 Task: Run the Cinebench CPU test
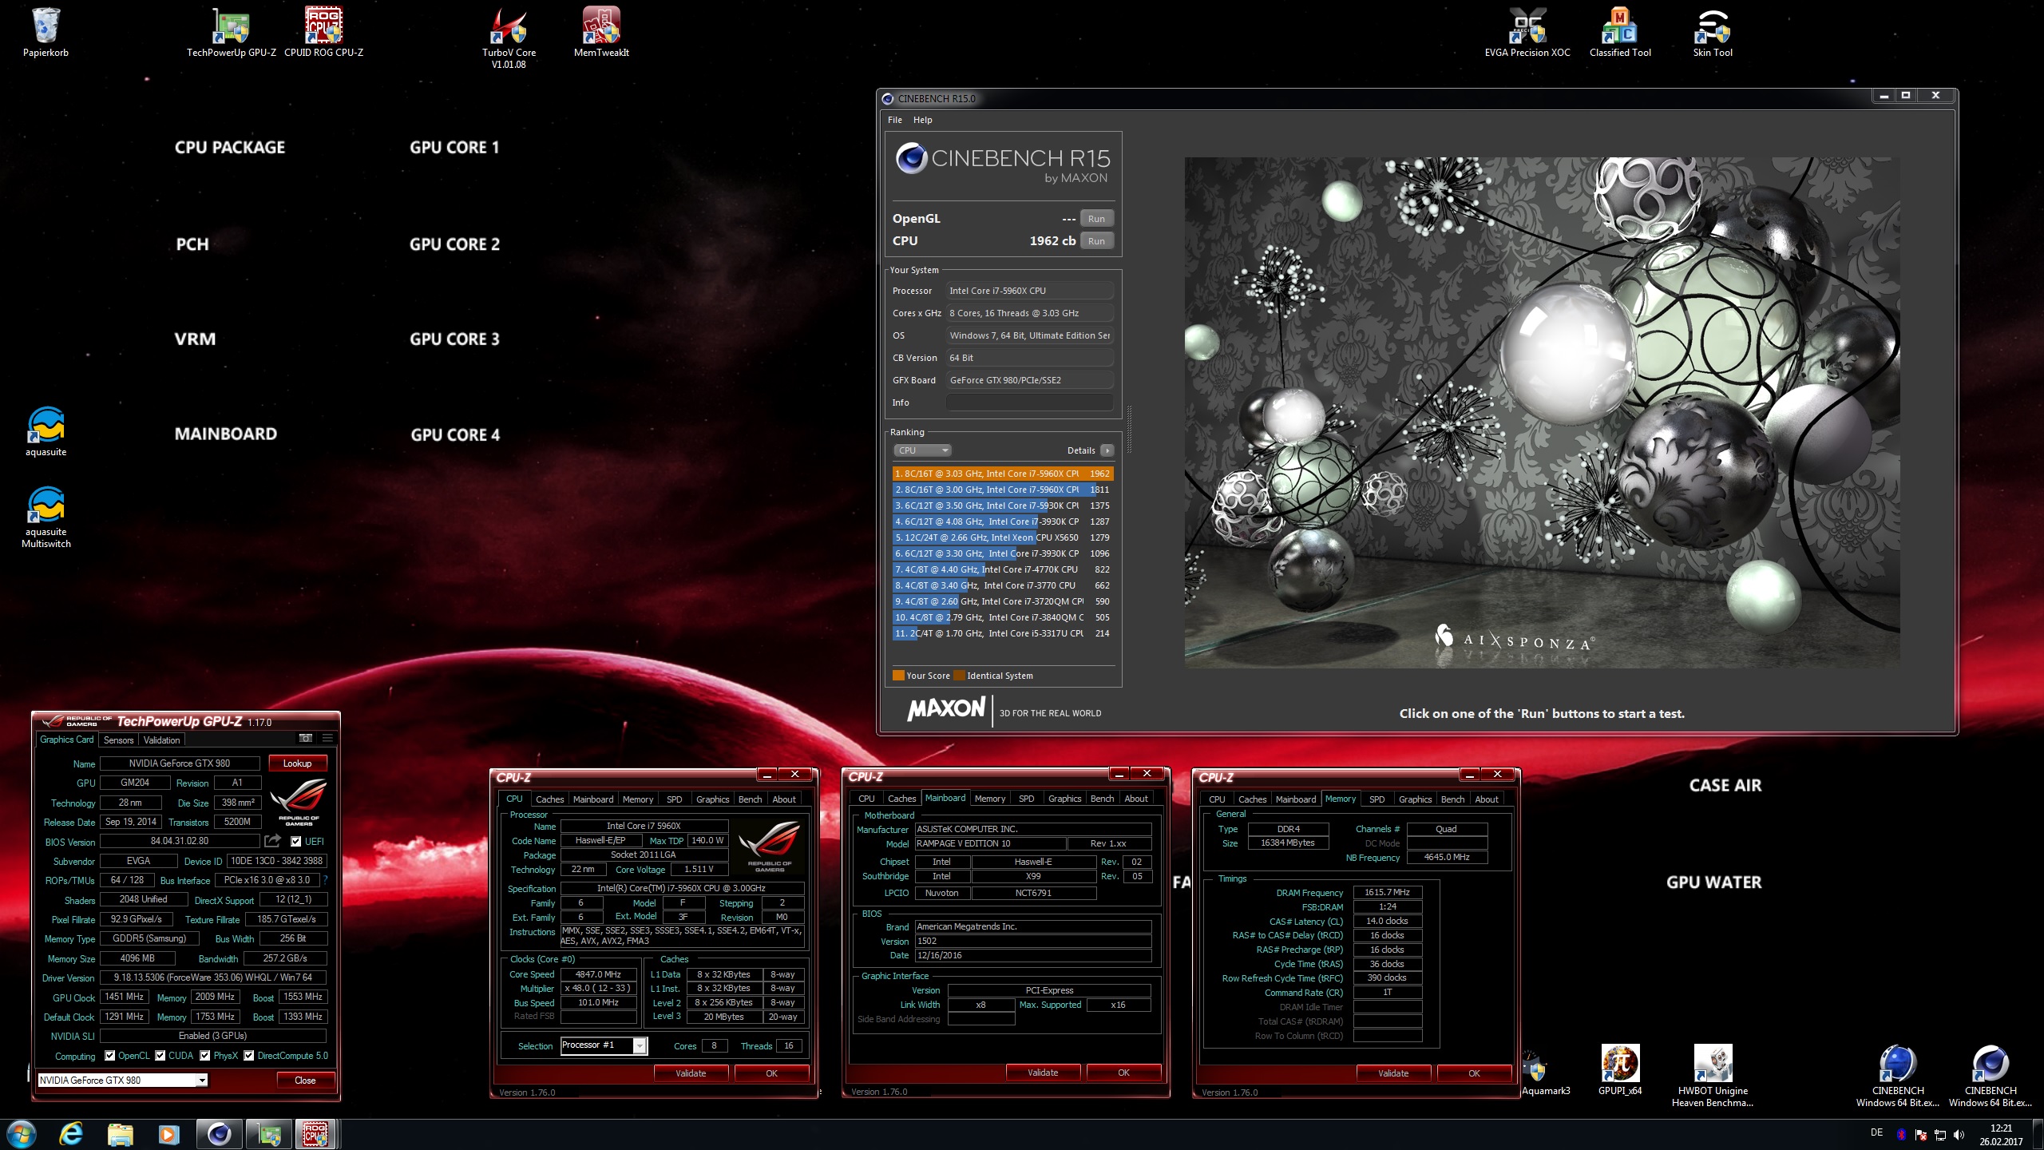click(1096, 241)
